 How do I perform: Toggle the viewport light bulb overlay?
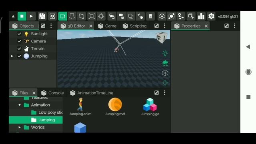pos(165,53)
